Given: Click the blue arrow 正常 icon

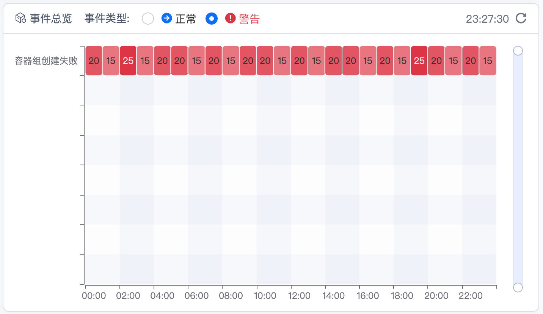Looking at the screenshot, I should [167, 18].
